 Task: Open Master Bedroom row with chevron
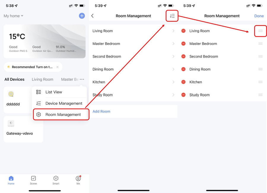coord(133,44)
